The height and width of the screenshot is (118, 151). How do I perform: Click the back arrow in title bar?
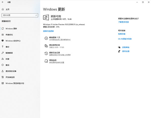3,2
